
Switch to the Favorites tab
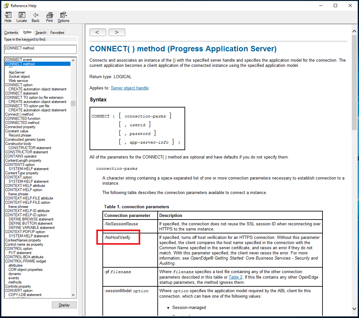tap(57, 33)
